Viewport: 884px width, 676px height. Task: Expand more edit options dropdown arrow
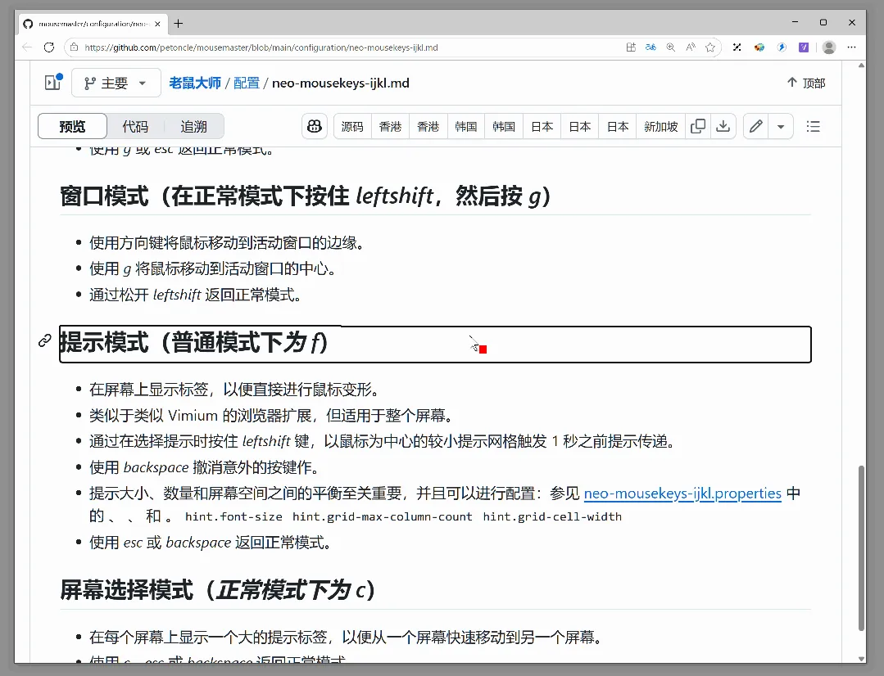[781, 126]
